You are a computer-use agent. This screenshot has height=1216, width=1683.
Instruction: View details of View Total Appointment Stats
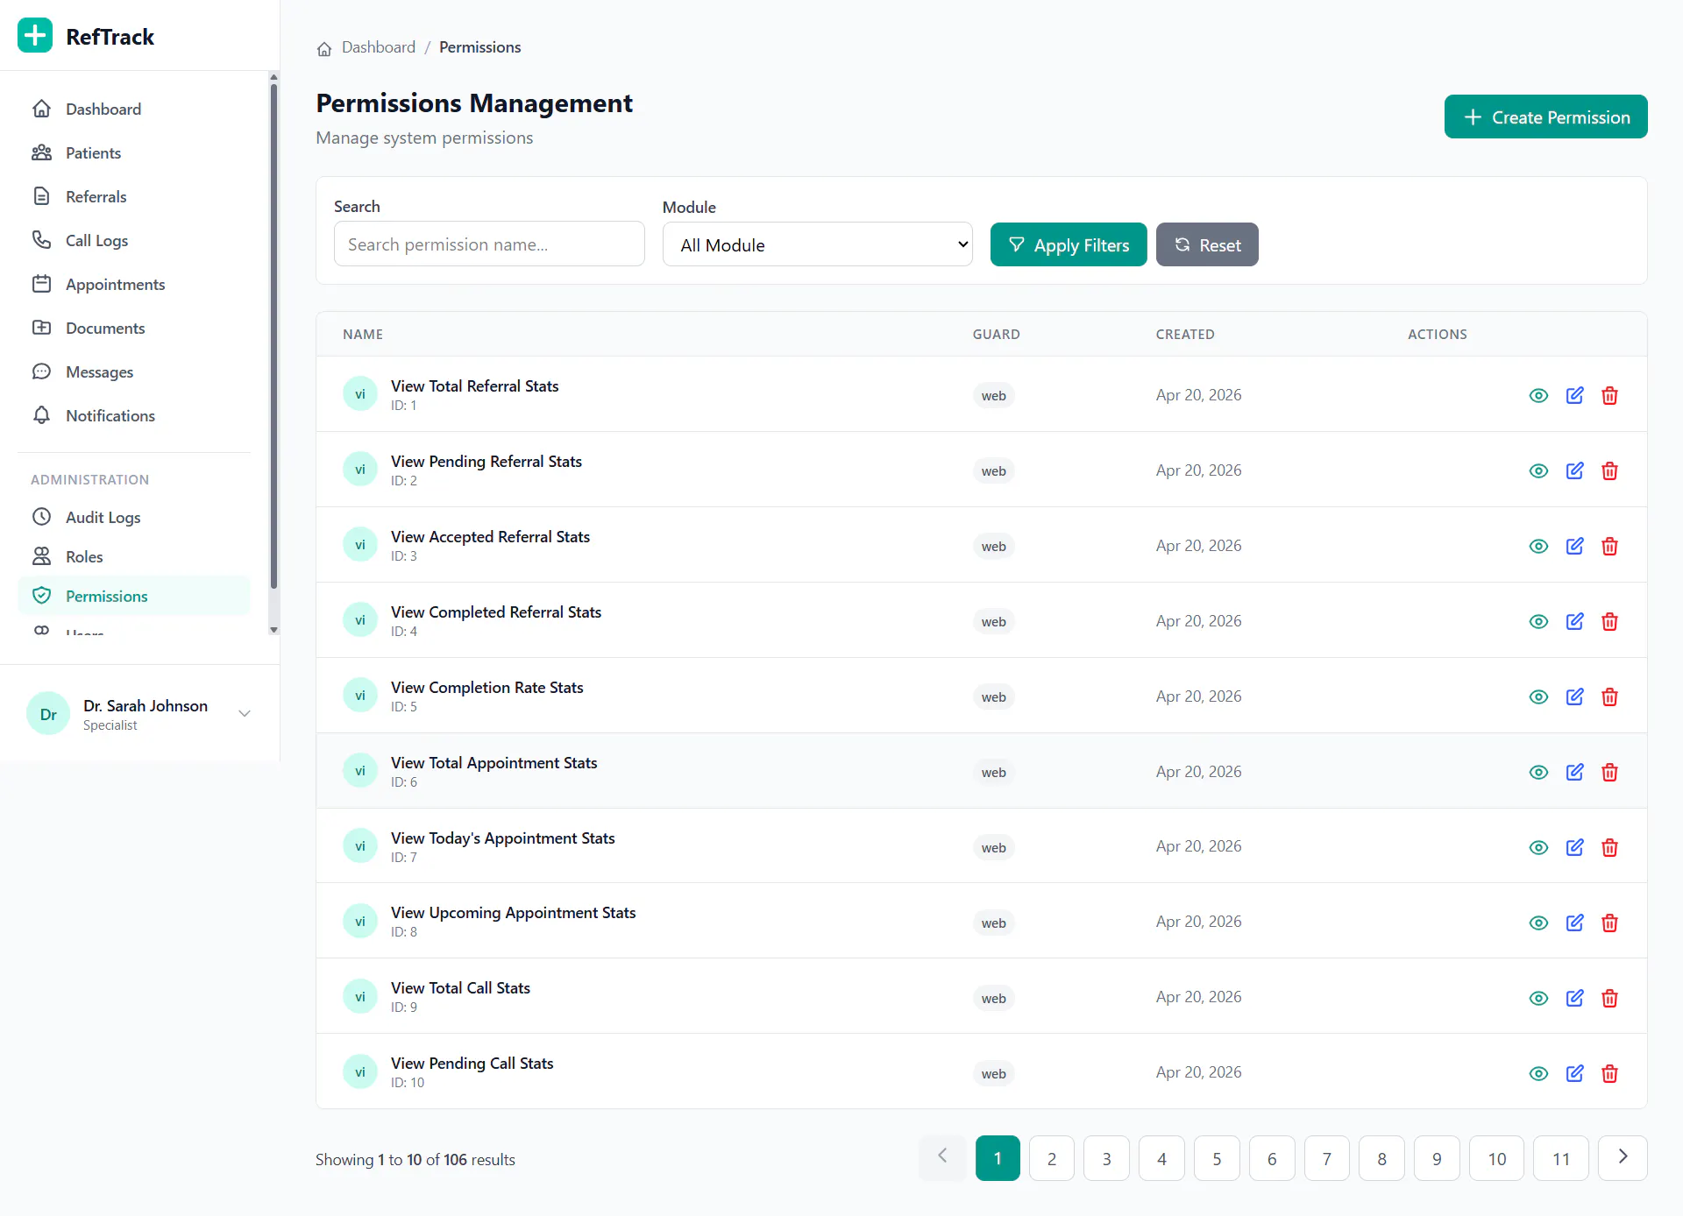[x=1538, y=772]
